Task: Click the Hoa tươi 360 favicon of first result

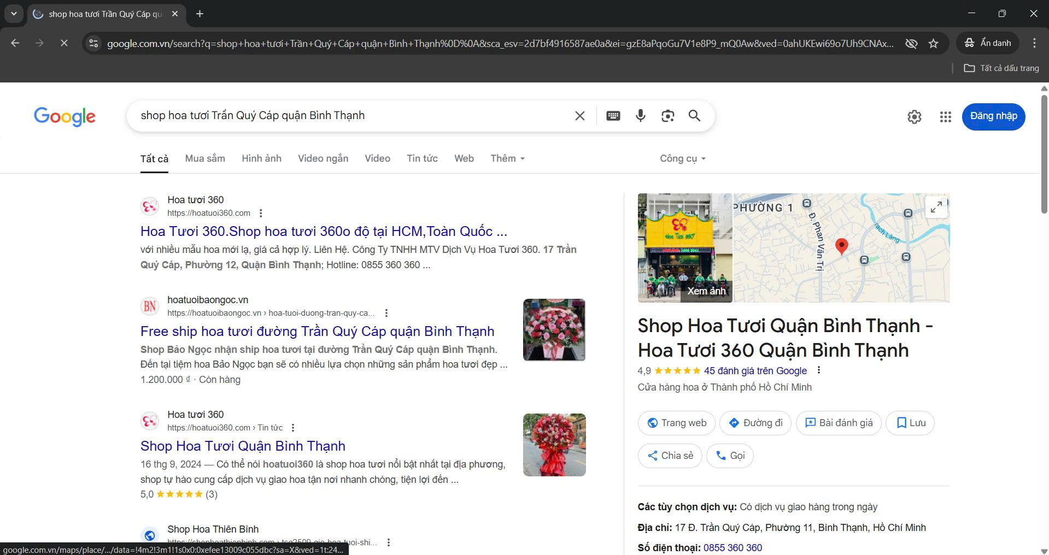Action: pyautogui.click(x=150, y=206)
